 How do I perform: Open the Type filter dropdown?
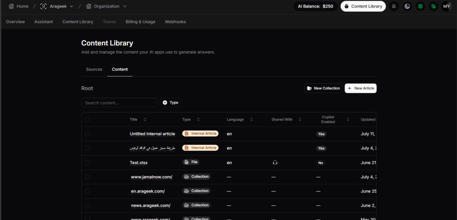(170, 102)
